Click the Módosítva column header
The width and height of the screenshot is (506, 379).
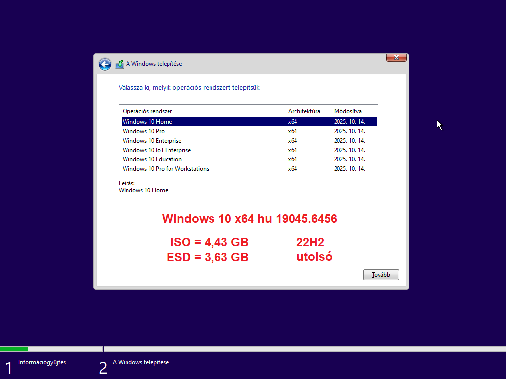(x=354, y=111)
